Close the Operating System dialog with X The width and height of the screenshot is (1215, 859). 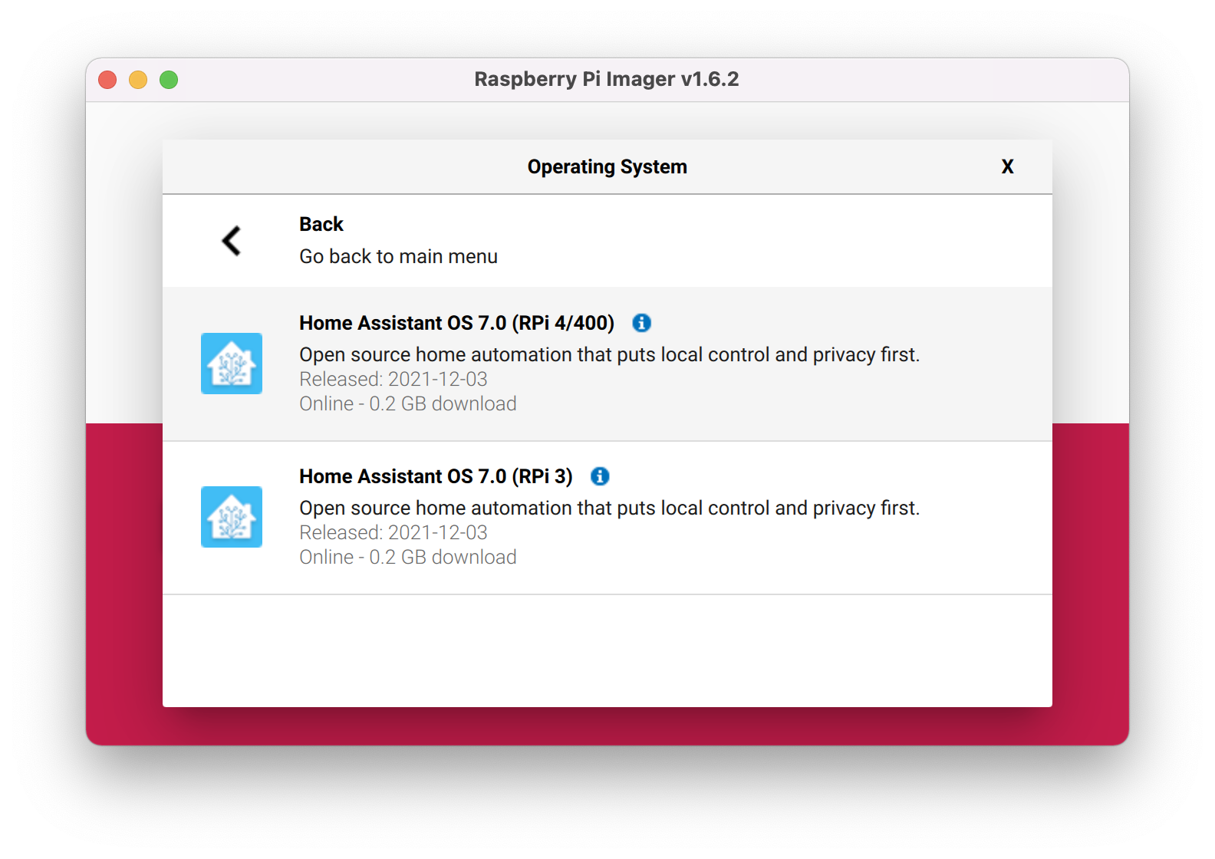(x=1008, y=166)
